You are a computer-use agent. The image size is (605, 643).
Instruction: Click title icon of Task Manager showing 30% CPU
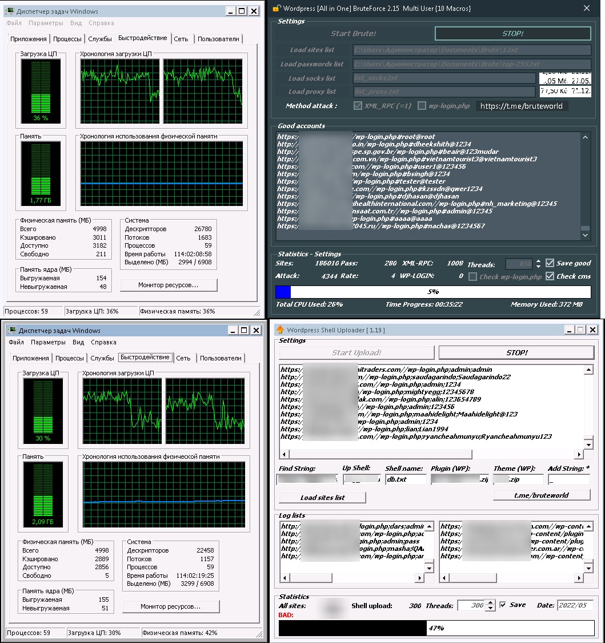12,331
